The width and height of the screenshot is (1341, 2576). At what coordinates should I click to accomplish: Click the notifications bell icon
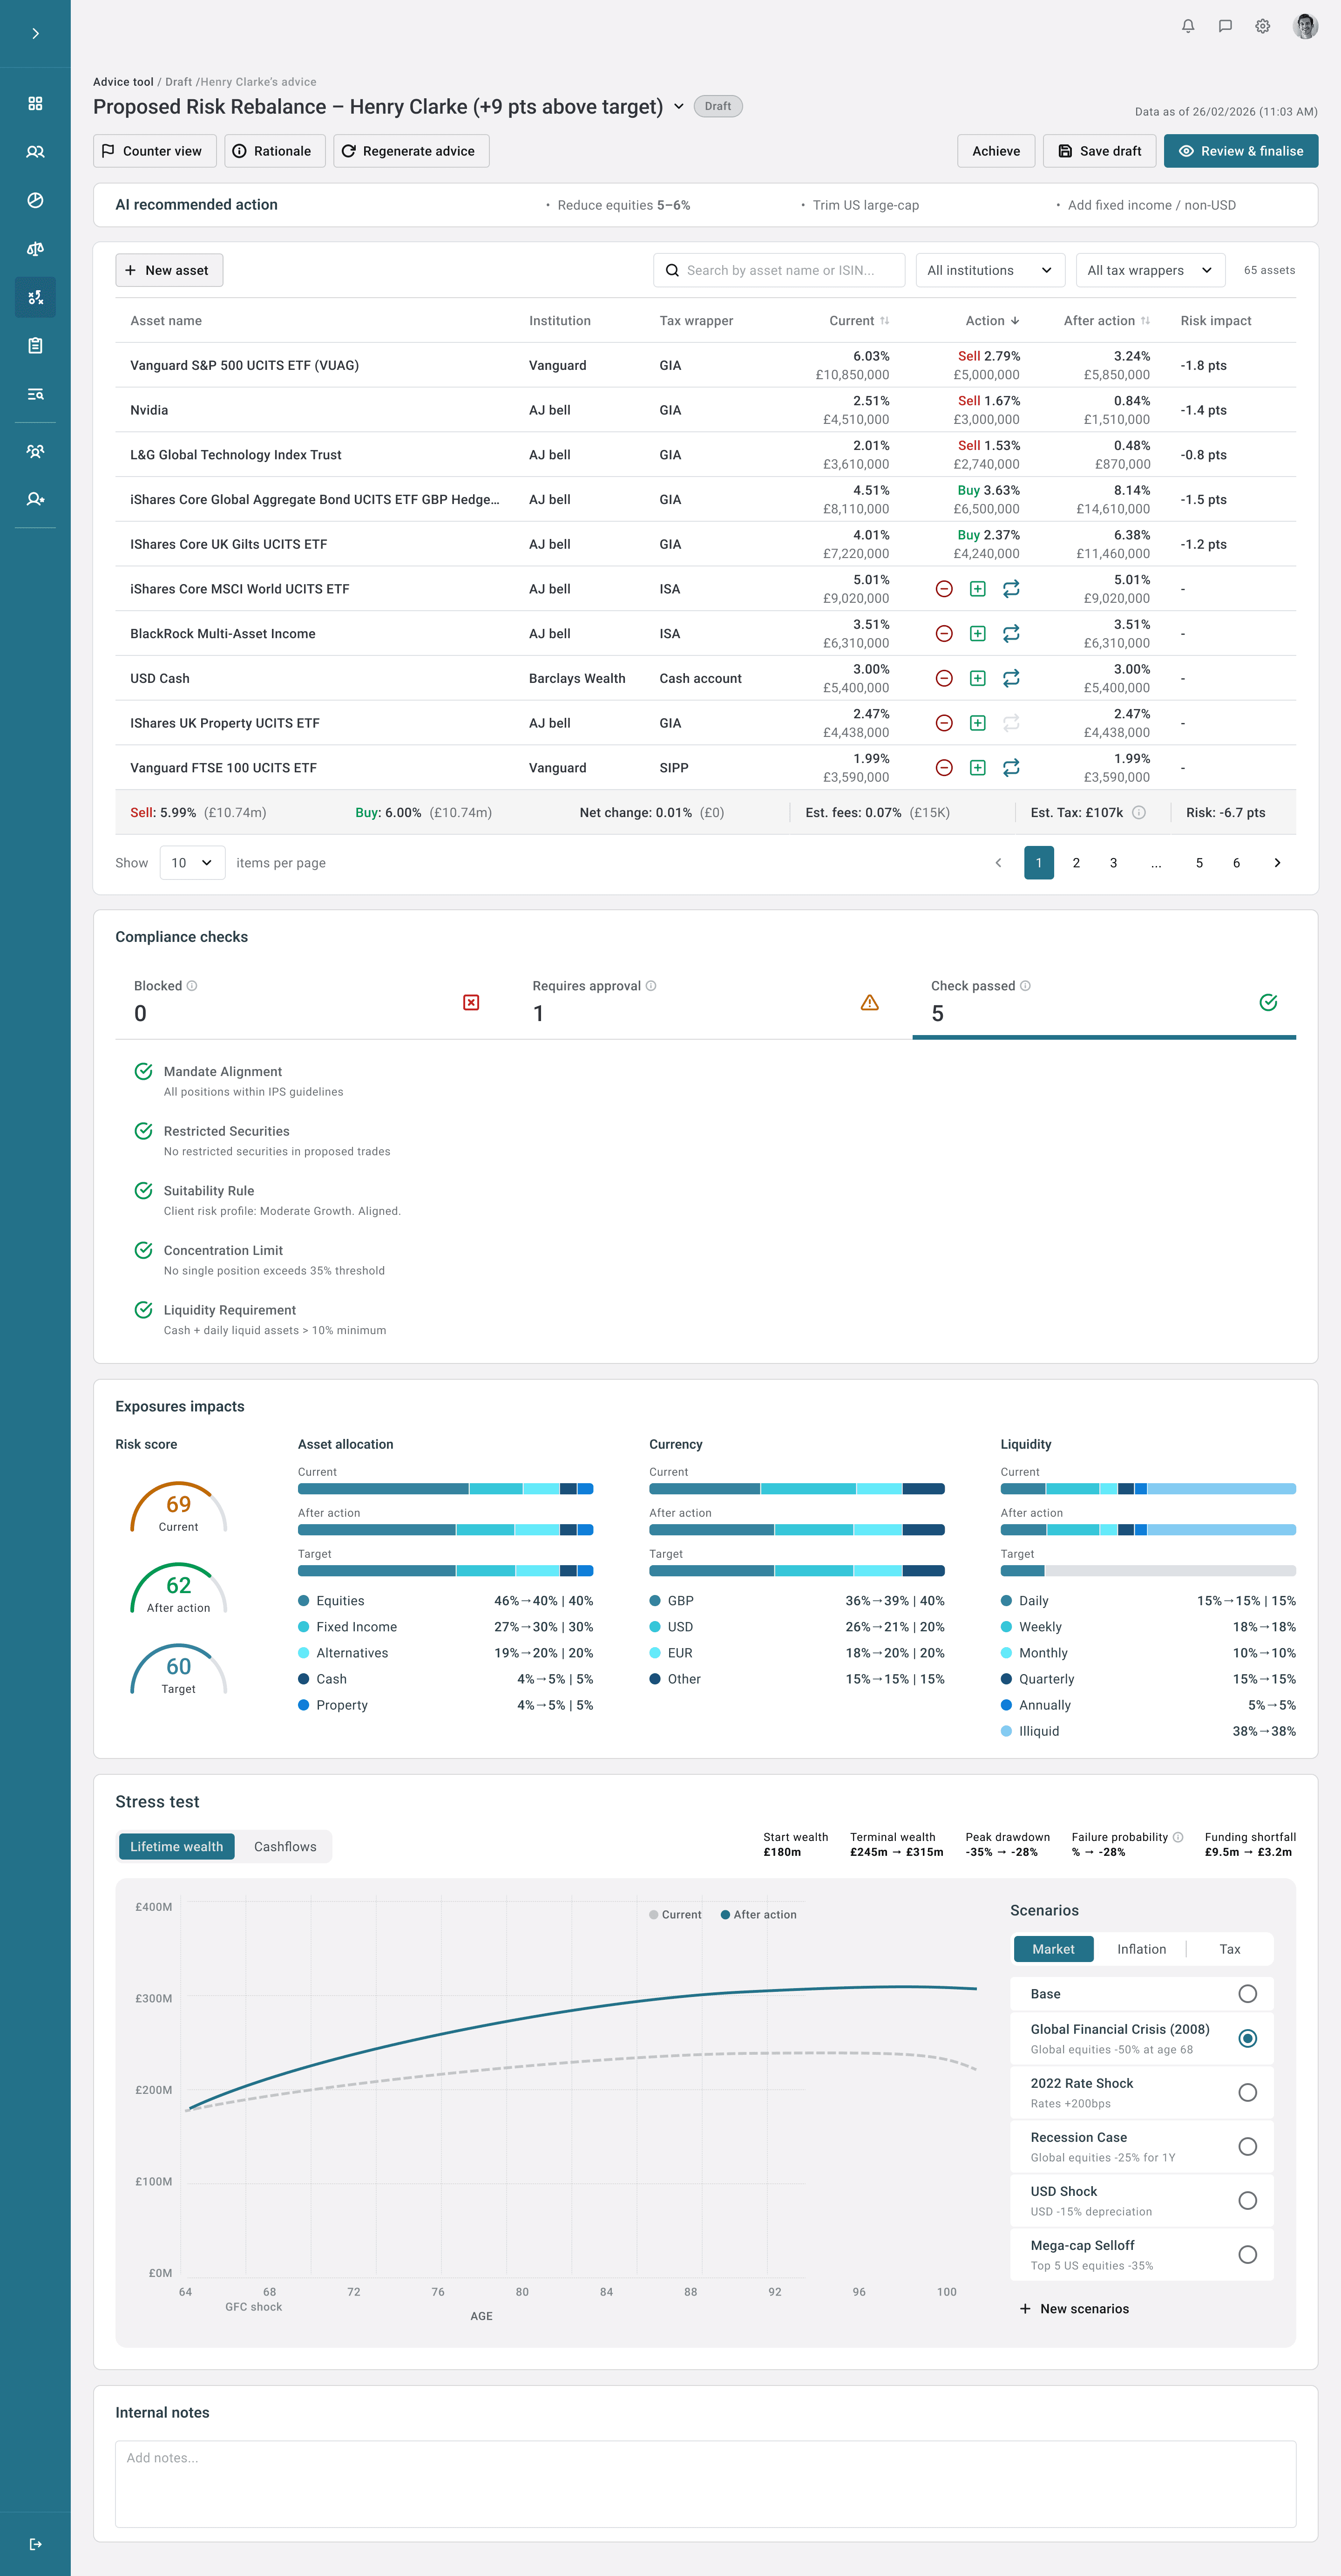[1187, 26]
